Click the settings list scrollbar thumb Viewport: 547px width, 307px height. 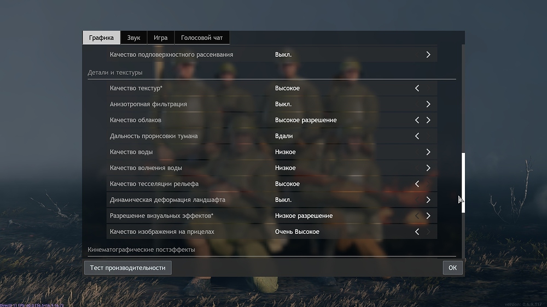point(463,180)
